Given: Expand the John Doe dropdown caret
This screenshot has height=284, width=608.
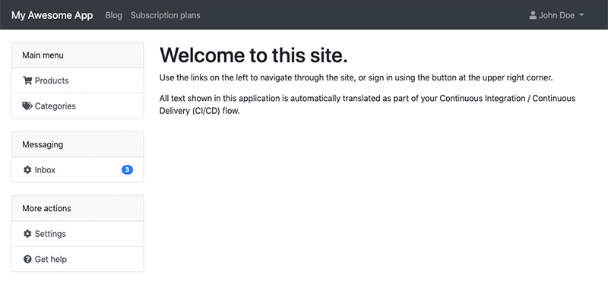Looking at the screenshot, I should pyautogui.click(x=581, y=15).
